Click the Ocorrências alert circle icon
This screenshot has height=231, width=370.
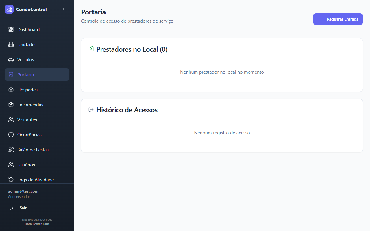coord(11,135)
